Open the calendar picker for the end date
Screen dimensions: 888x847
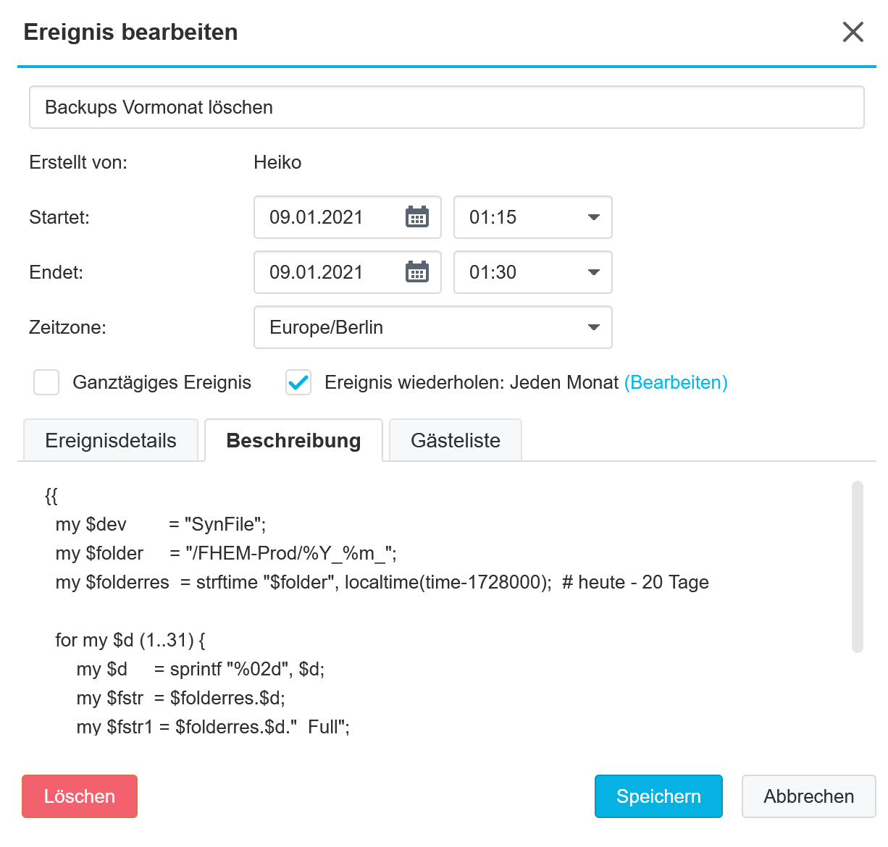click(417, 272)
